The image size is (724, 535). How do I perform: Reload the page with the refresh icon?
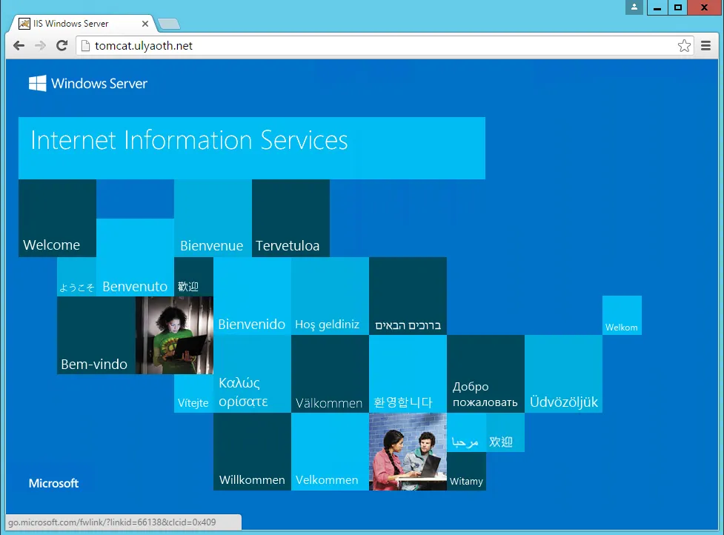point(62,46)
